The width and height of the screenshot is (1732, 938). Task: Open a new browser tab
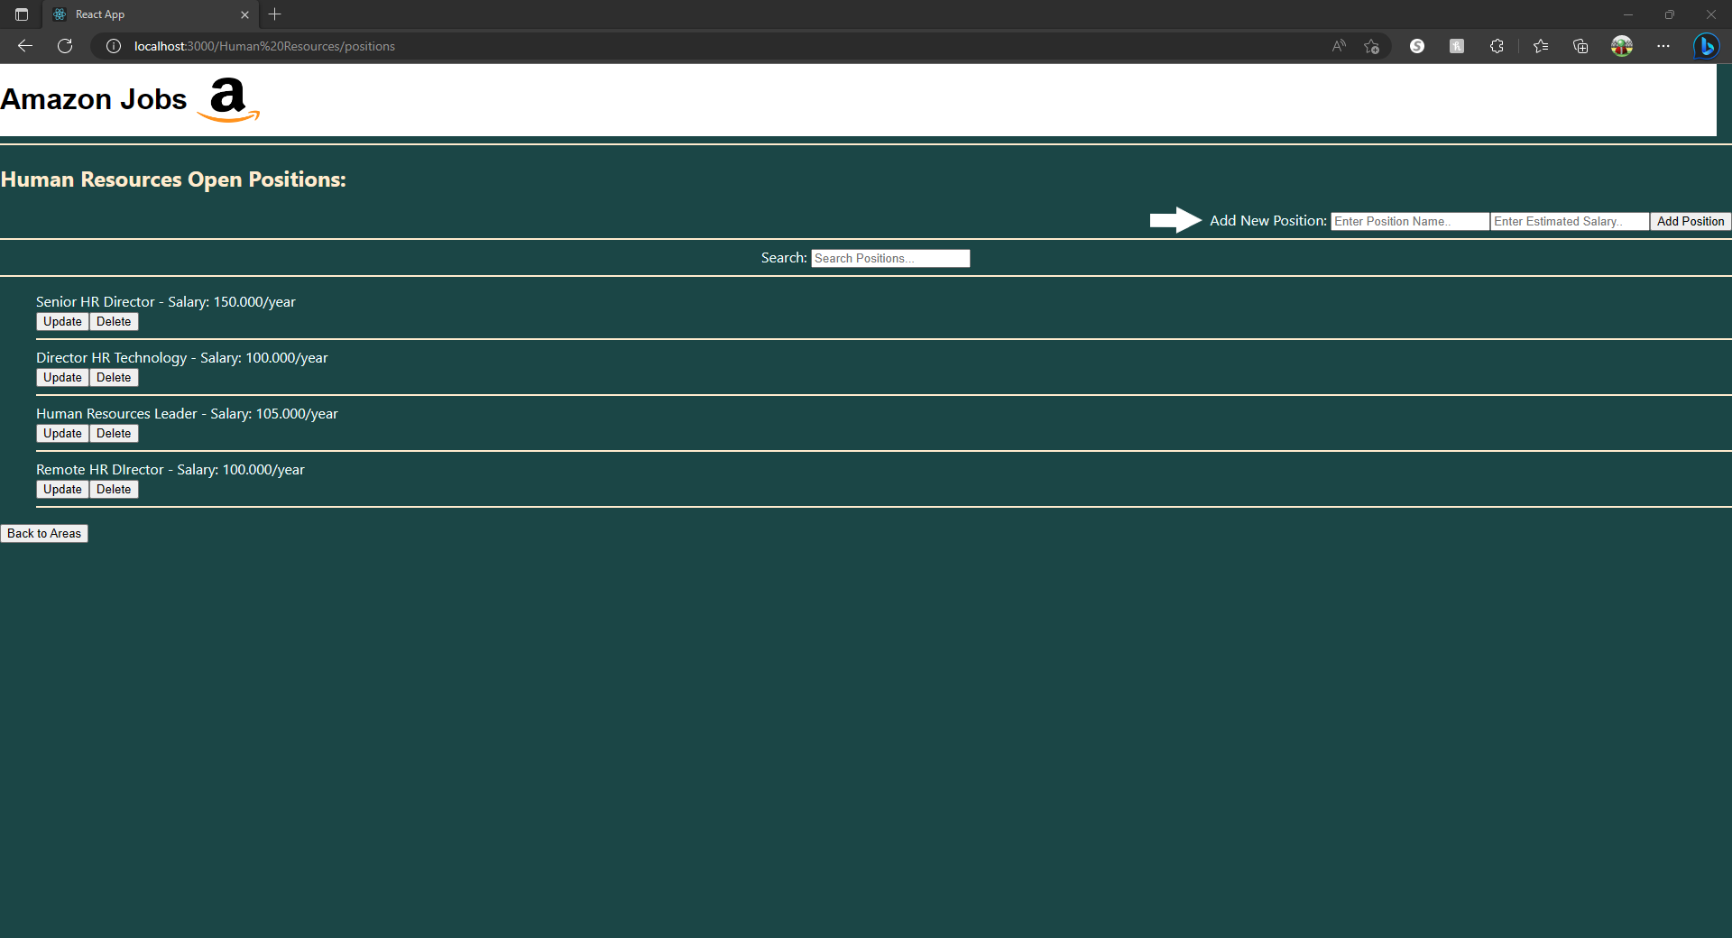point(275,14)
